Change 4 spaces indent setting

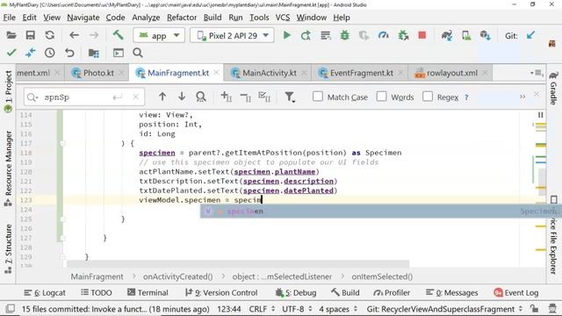338,309
